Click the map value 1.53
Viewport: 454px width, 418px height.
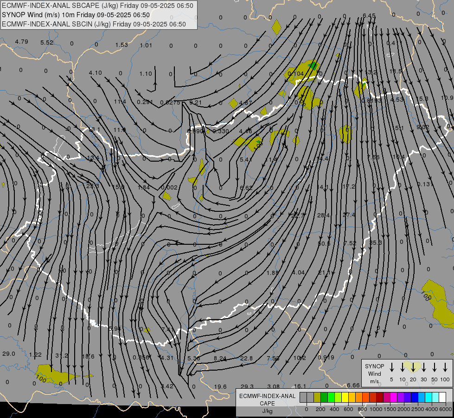[x=121, y=45]
